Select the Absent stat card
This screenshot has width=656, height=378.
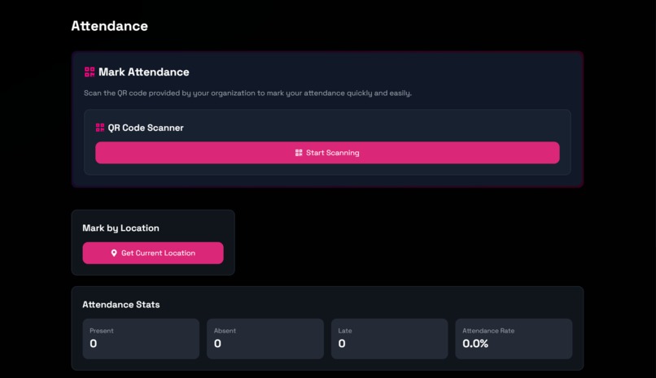tap(265, 339)
